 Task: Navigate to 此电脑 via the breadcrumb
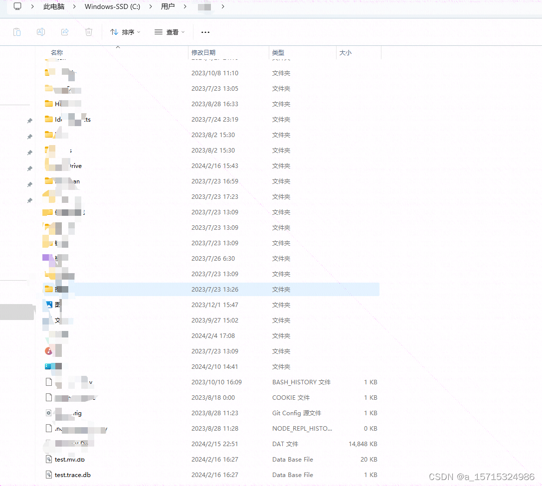[53, 6]
